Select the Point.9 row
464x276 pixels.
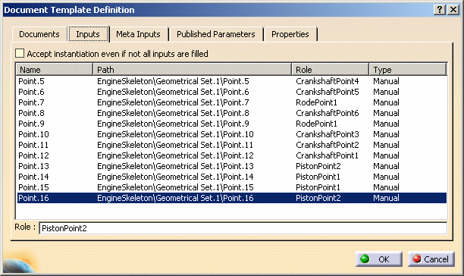pyautogui.click(x=232, y=124)
